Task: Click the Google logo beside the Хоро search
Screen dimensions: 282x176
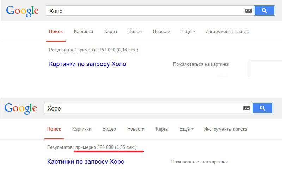Action: click(20, 109)
